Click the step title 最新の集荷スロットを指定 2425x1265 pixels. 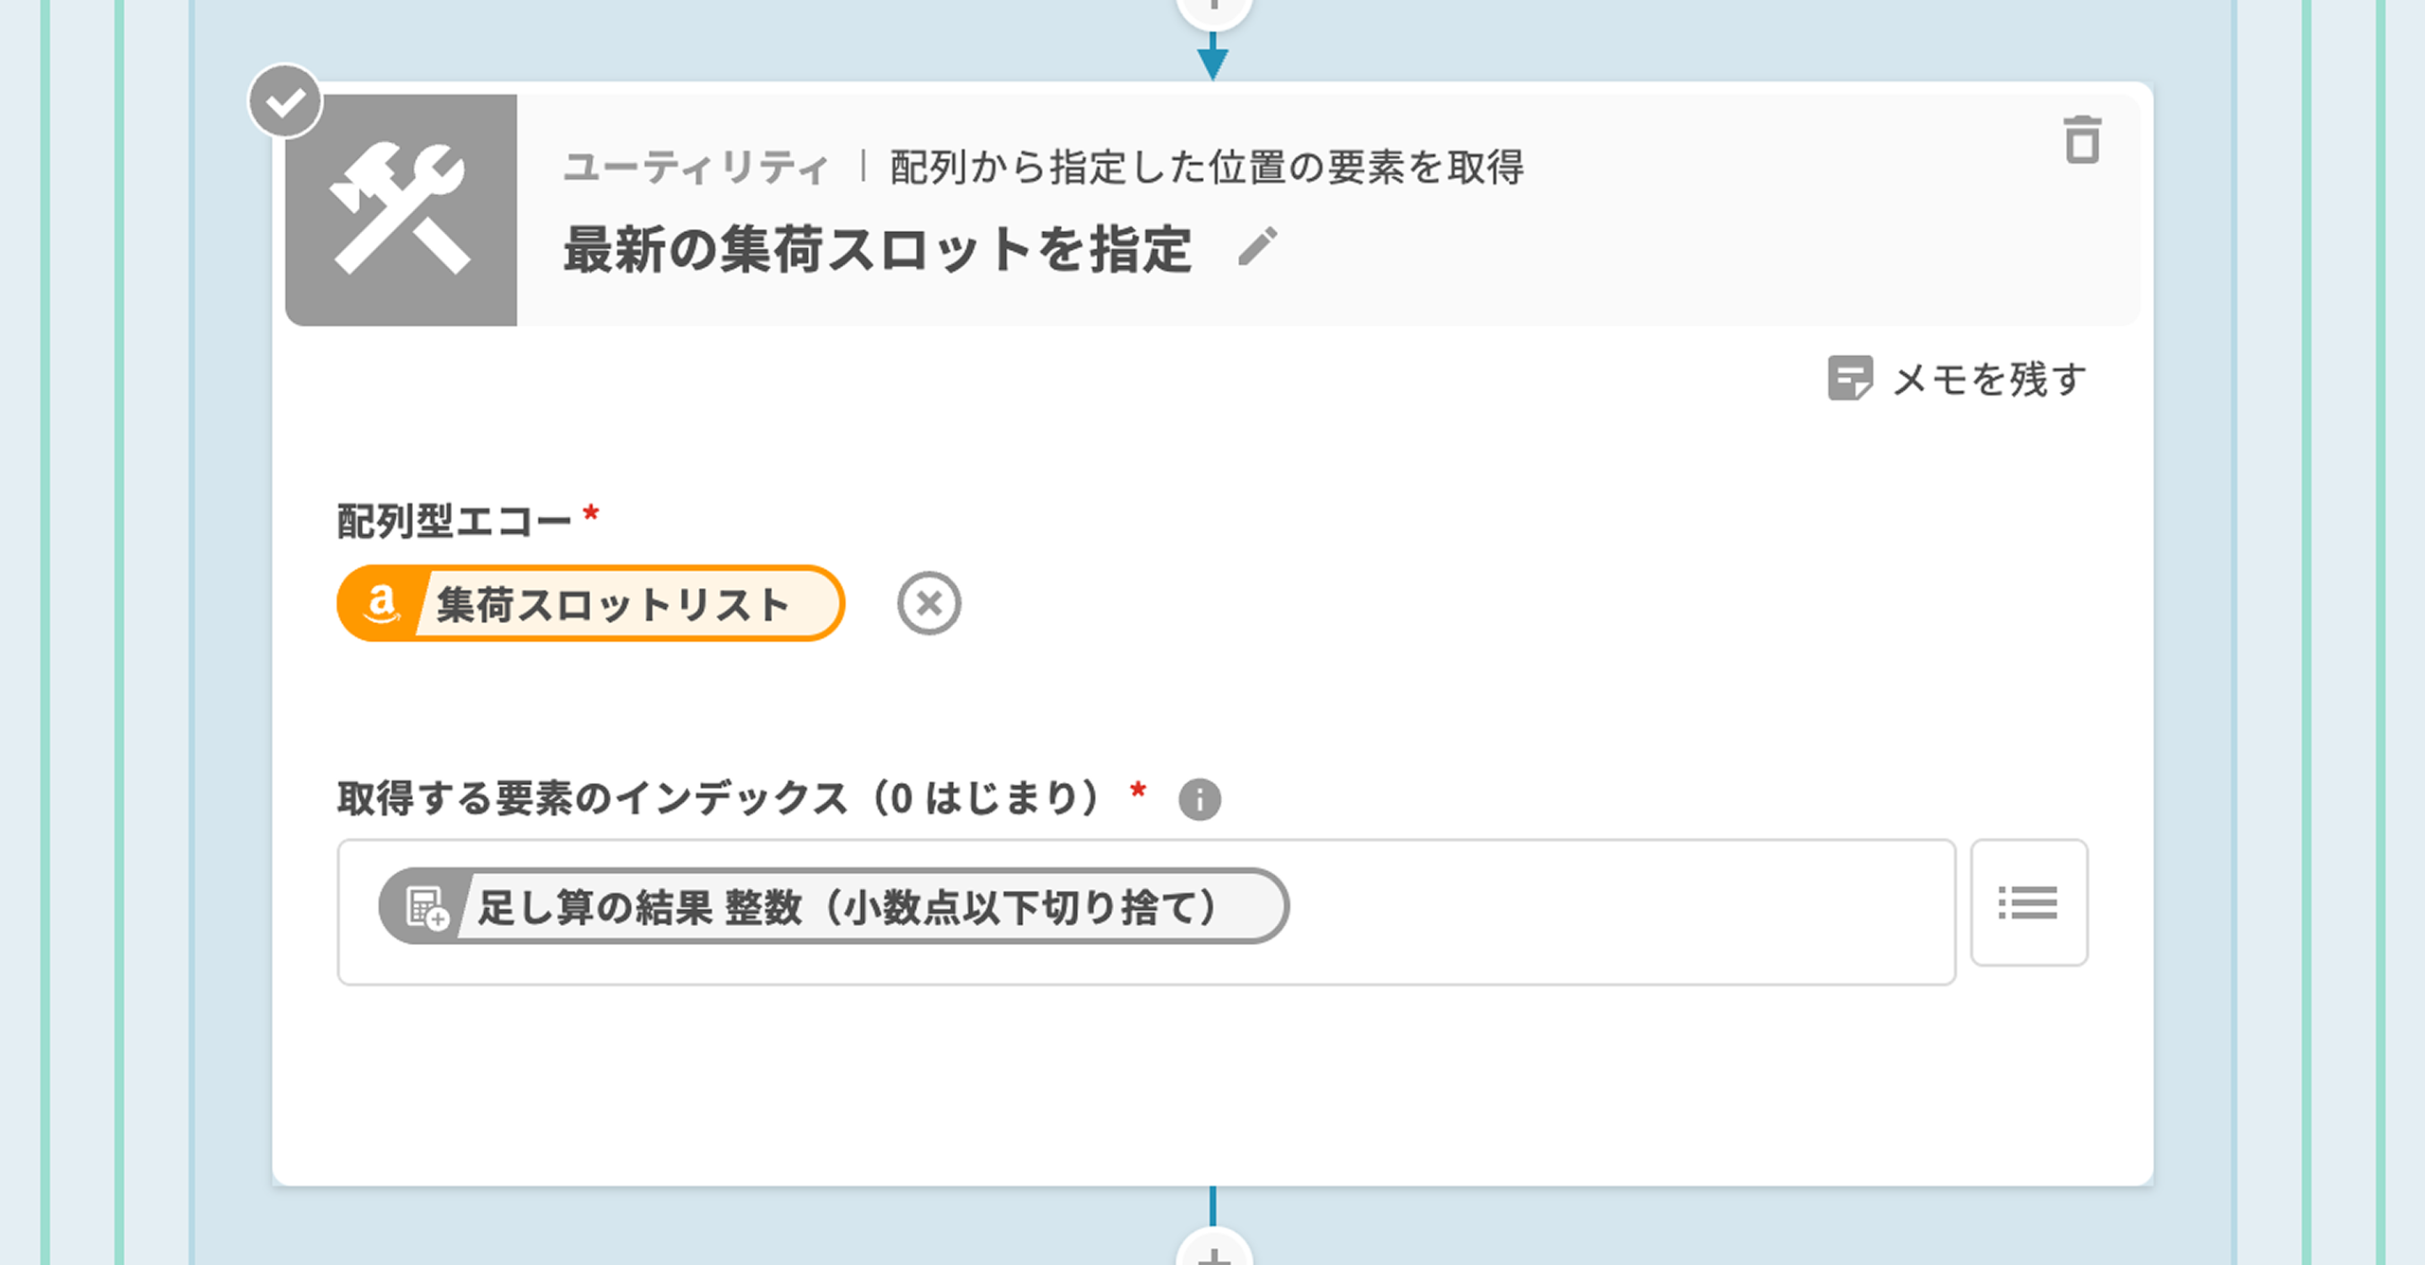coord(877,249)
